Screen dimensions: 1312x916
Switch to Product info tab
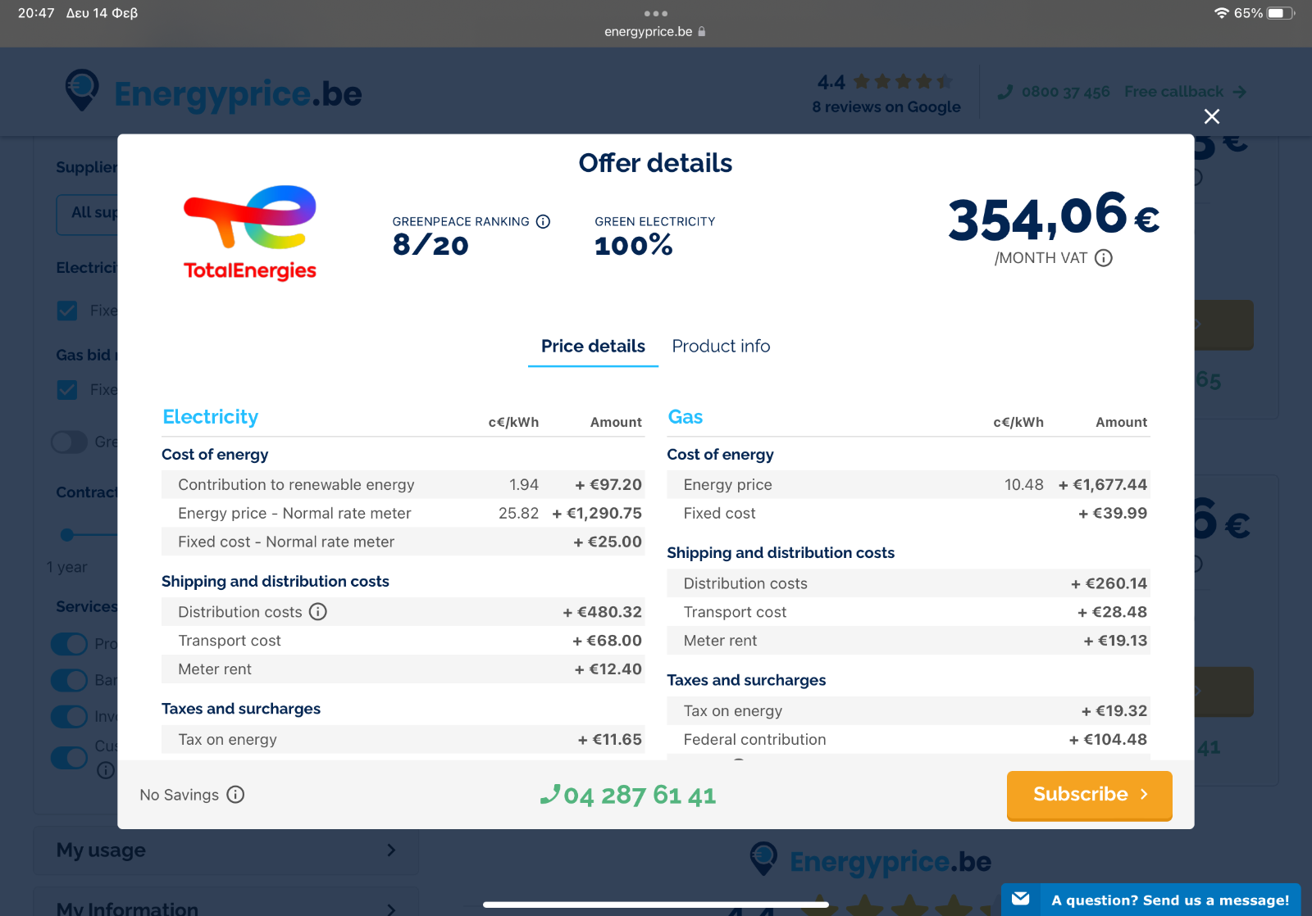pos(721,346)
